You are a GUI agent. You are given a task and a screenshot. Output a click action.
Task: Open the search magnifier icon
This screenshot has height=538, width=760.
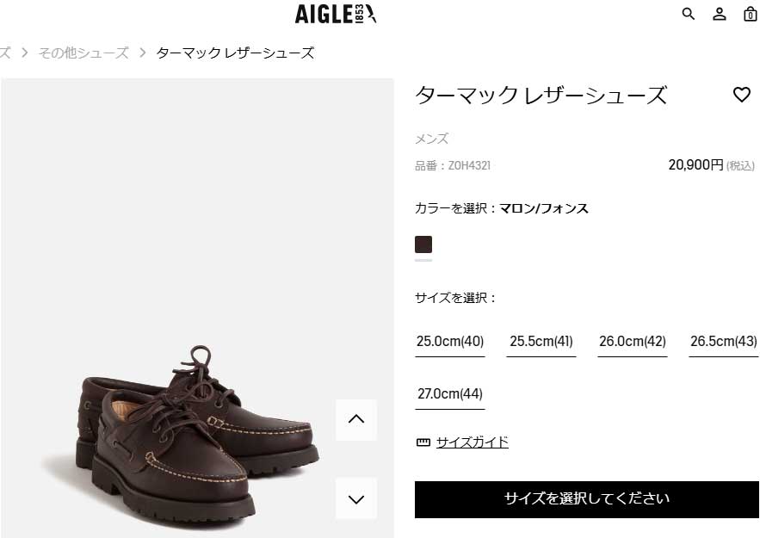(x=689, y=14)
